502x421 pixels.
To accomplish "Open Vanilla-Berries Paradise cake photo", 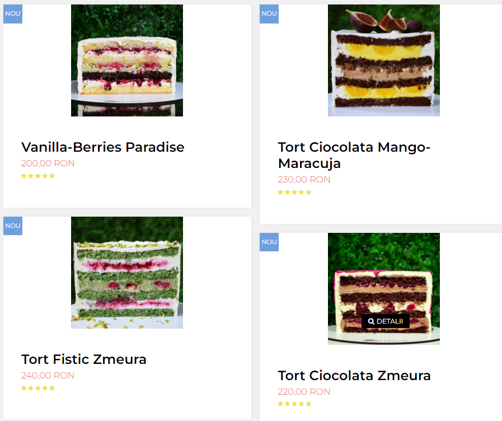I will (127, 60).
